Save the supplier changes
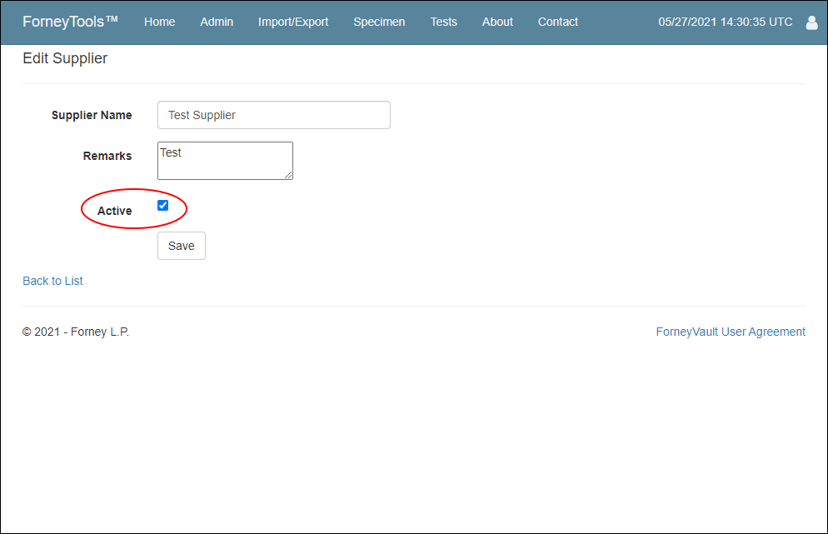828x534 pixels. click(x=181, y=246)
